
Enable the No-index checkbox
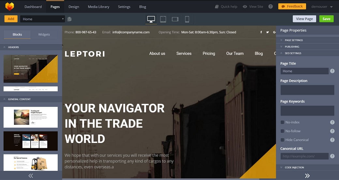[282, 122]
